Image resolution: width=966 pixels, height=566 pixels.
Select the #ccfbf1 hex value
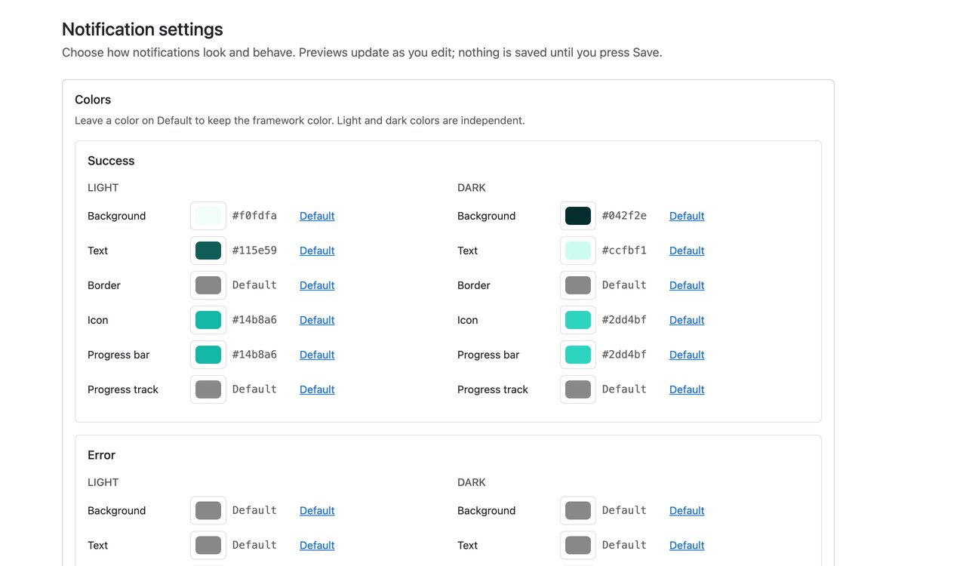(624, 251)
